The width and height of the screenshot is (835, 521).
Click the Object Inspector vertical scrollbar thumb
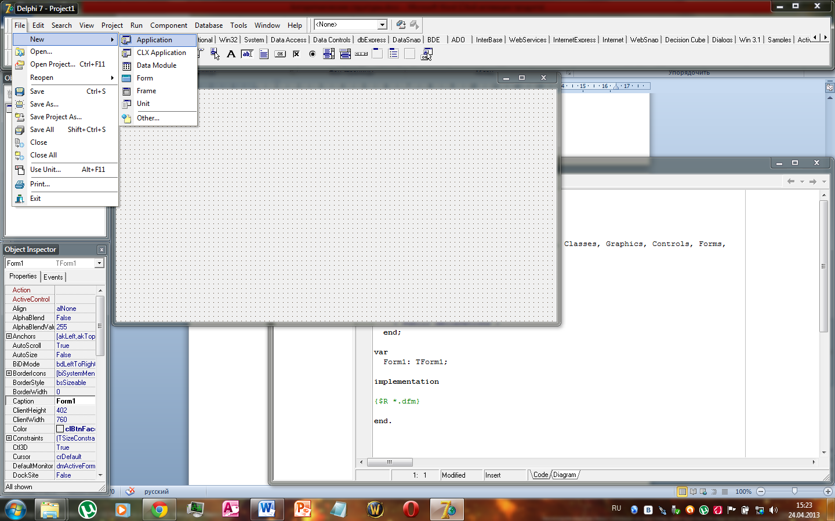pyautogui.click(x=100, y=326)
